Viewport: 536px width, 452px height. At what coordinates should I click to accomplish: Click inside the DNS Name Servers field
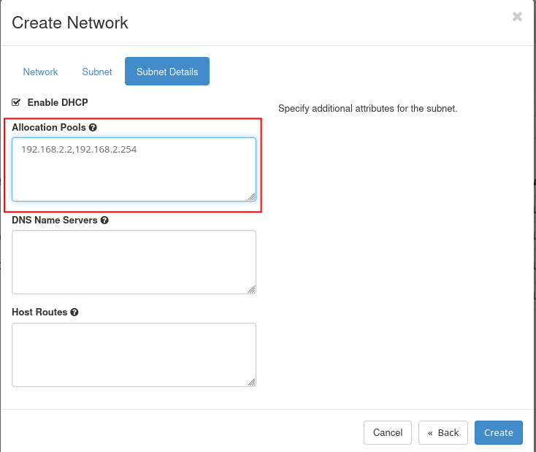[134, 261]
